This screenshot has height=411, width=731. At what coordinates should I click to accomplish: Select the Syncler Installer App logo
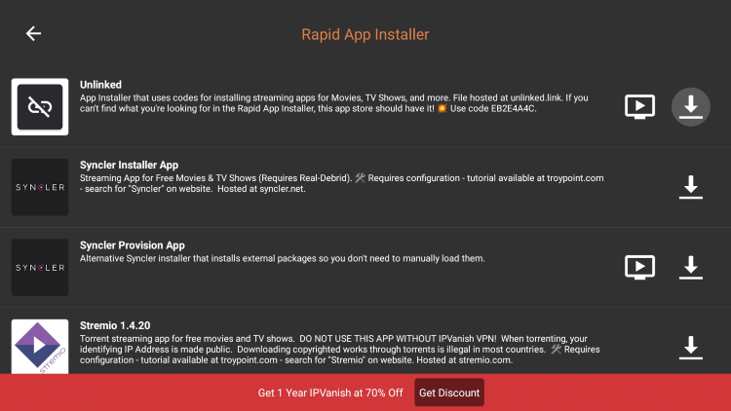point(40,187)
